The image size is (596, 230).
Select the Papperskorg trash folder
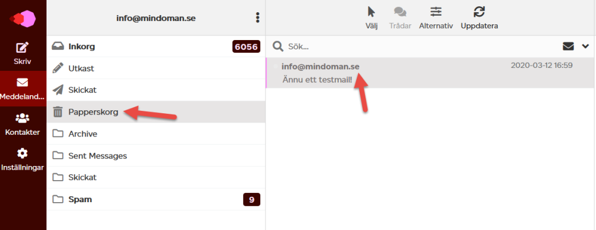(x=156, y=112)
